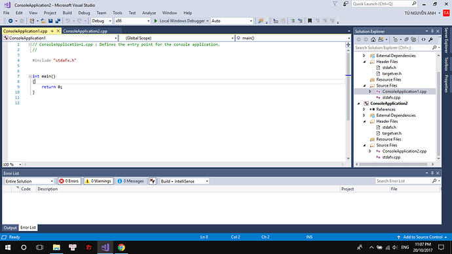Click the feedback icon near Quick Launch
The width and height of the screenshot is (452, 254).
(345, 4)
